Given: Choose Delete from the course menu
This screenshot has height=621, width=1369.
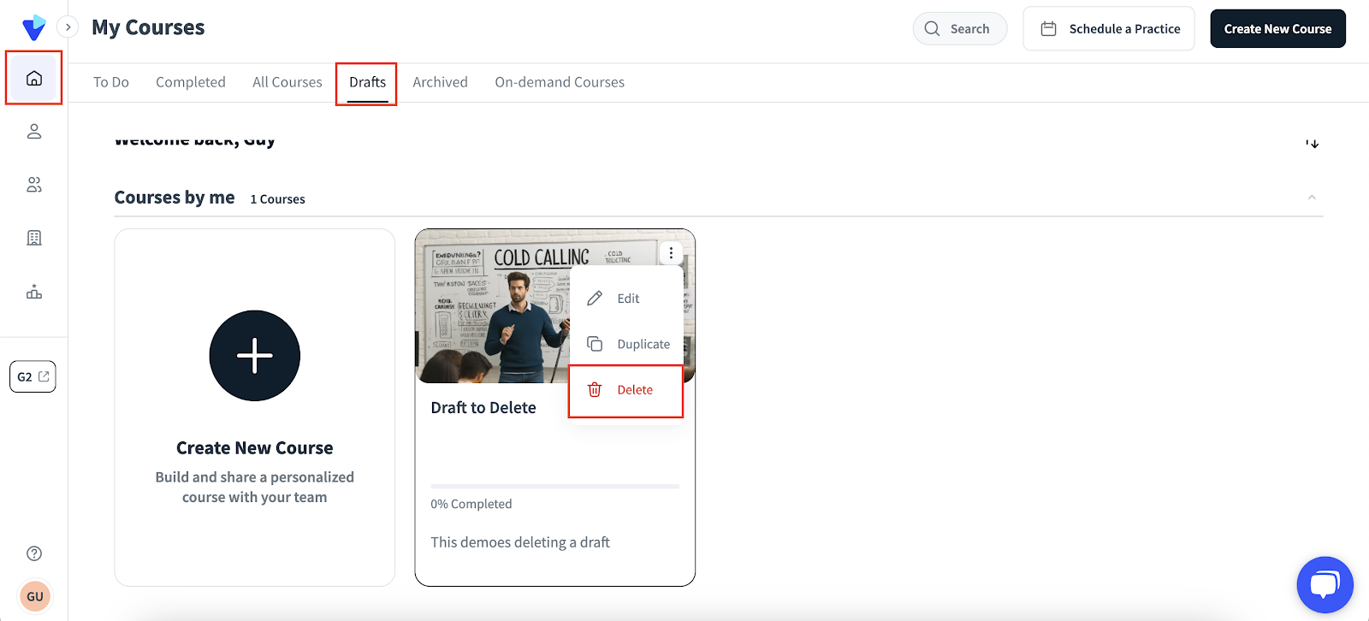Looking at the screenshot, I should click(626, 390).
